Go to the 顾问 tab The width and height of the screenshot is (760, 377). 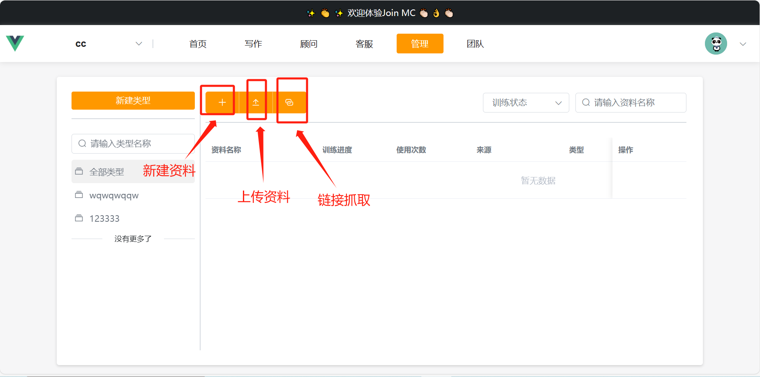pos(309,44)
